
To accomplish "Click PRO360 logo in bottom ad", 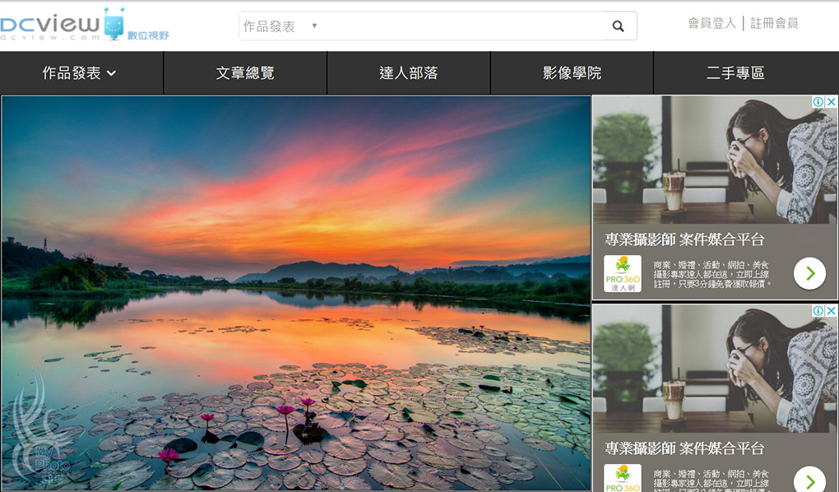I will tap(622, 479).
